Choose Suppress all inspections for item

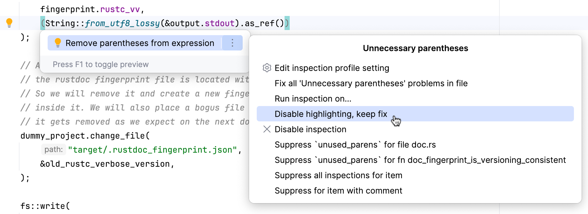338,175
